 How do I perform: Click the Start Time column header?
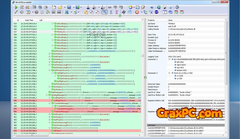(x=29, y=20)
